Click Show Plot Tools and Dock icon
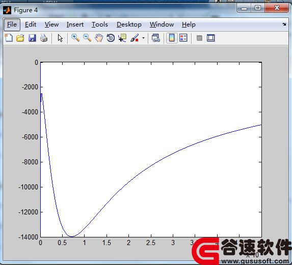The height and width of the screenshot is (265, 292). (211, 38)
